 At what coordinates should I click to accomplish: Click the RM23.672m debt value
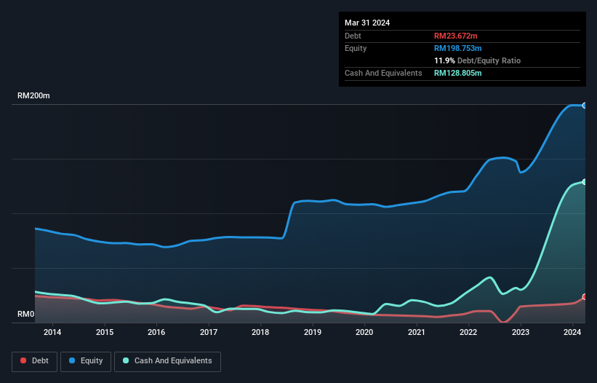455,36
